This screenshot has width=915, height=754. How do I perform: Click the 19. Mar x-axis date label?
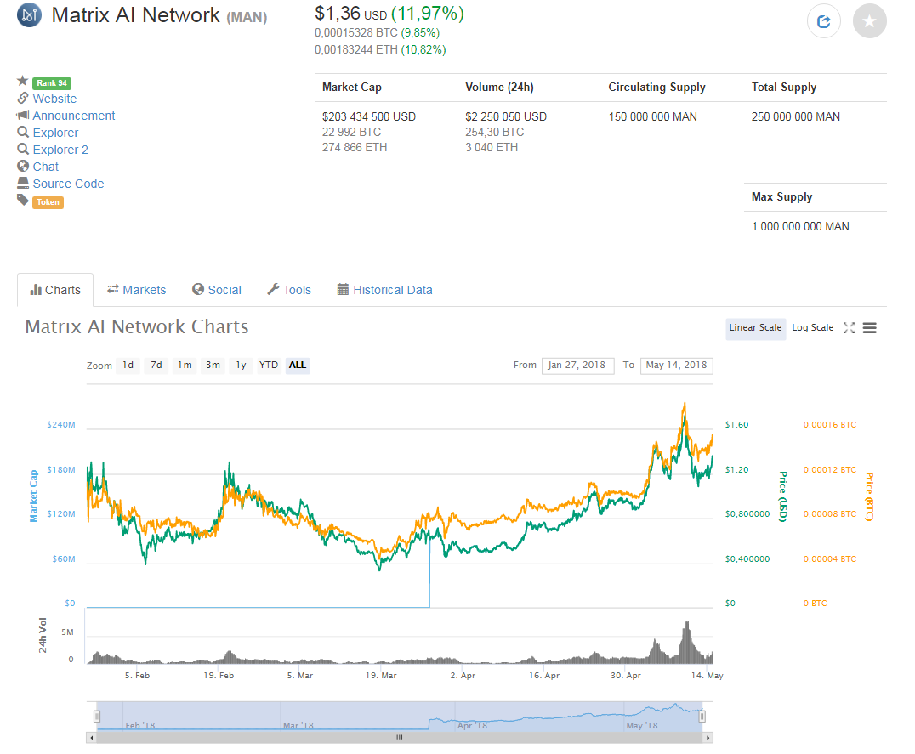pyautogui.click(x=381, y=675)
